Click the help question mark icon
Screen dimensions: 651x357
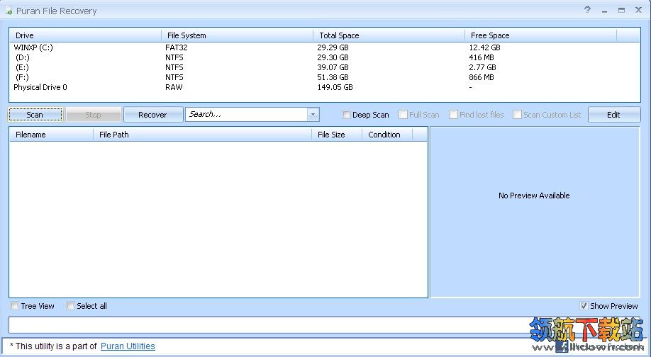587,10
